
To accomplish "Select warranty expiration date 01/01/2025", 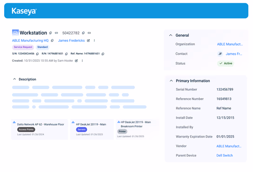I will coord(225,137).
